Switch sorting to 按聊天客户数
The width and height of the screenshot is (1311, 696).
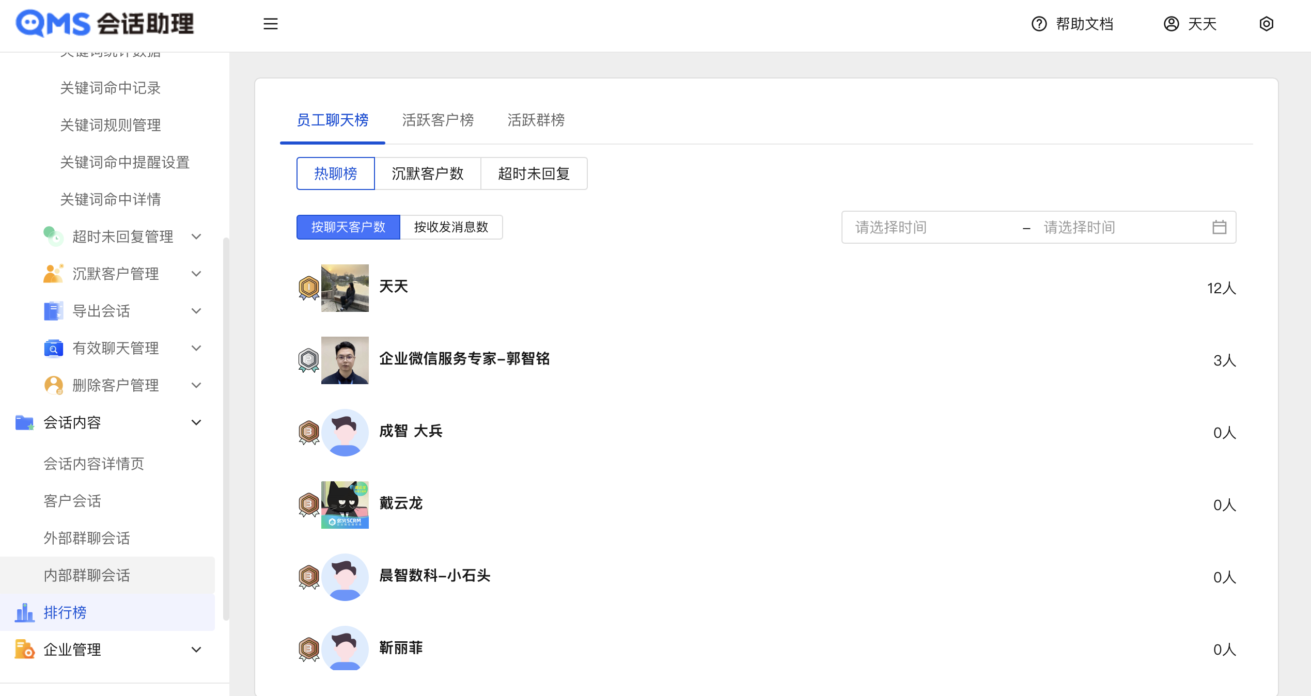348,227
